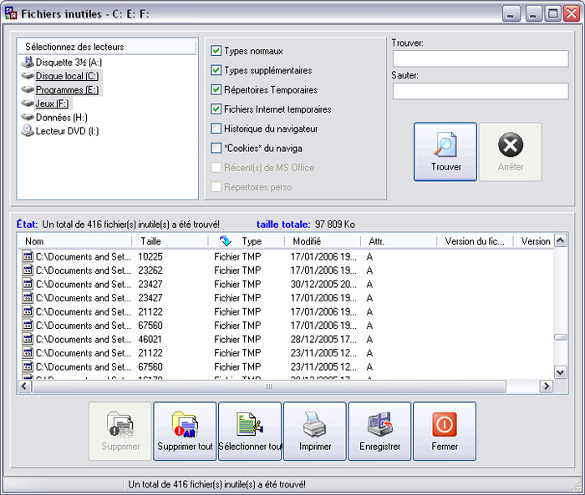Select the Lecteur DVD (I:) drive
The width and height of the screenshot is (585, 495).
[x=60, y=131]
